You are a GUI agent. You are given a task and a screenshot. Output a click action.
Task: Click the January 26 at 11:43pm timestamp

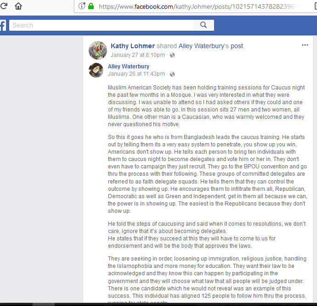coord(136,74)
